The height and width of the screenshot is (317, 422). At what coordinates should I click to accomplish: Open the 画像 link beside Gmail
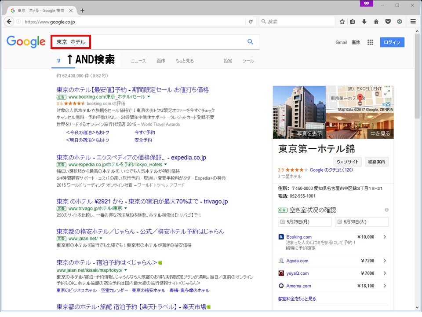pyautogui.click(x=356, y=42)
